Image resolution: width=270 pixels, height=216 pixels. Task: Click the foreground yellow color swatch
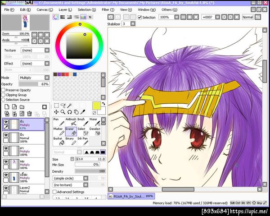point(97,106)
